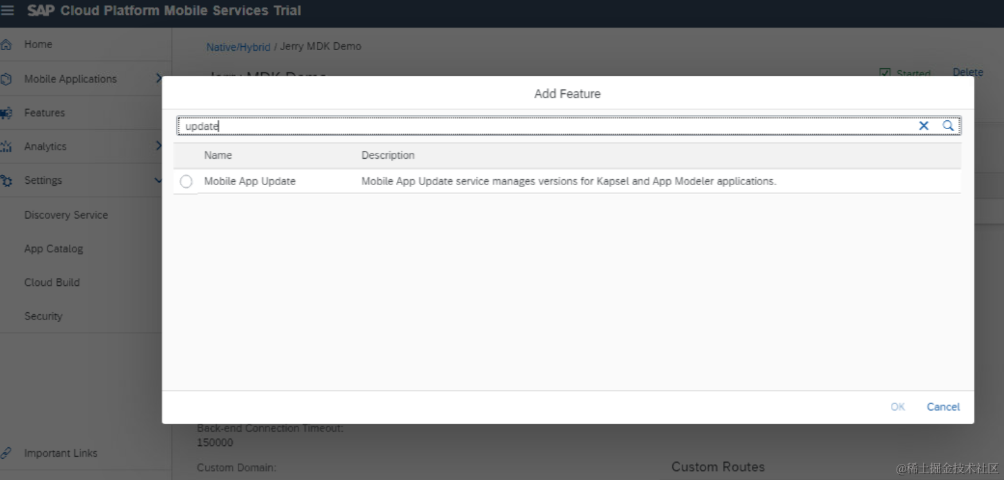Open Features in the sidebar
This screenshot has height=480, width=1004.
(x=44, y=113)
